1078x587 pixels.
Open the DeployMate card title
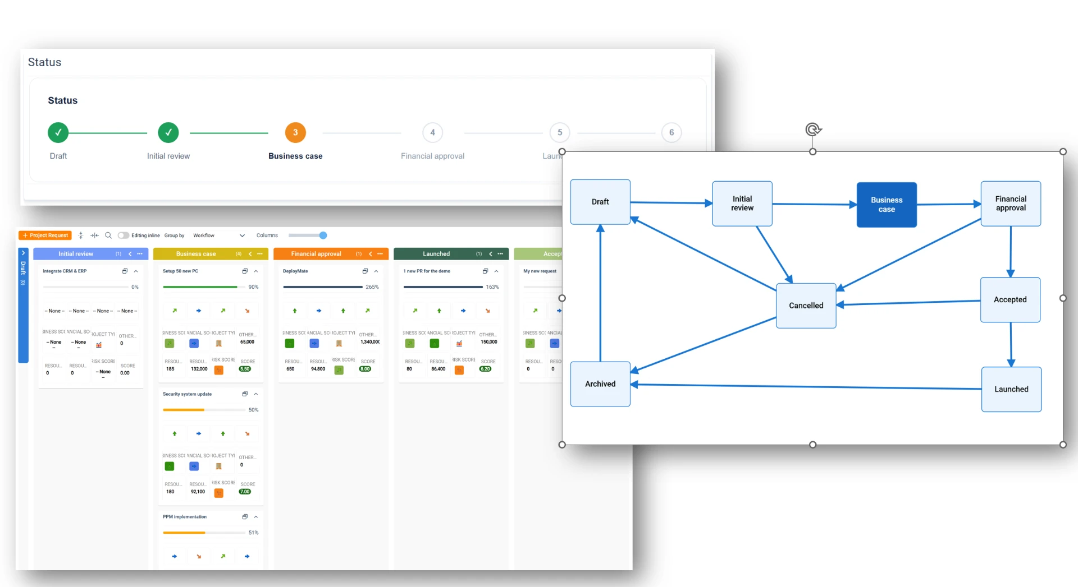tap(295, 271)
